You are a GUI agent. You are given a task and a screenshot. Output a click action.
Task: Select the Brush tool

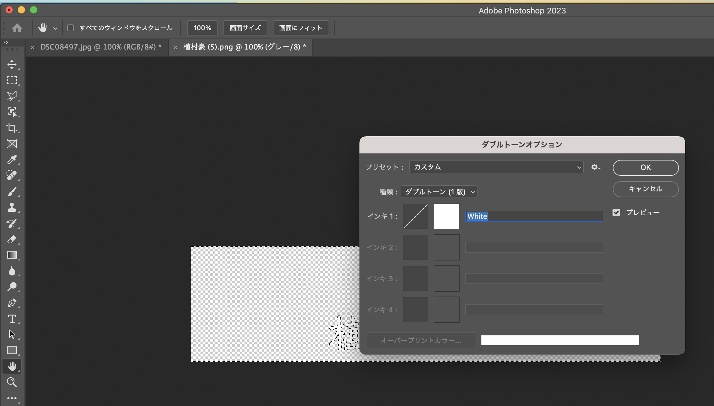(x=12, y=192)
